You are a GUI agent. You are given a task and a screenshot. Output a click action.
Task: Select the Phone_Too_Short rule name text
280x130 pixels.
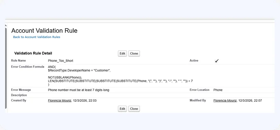pyautogui.click(x=60, y=61)
